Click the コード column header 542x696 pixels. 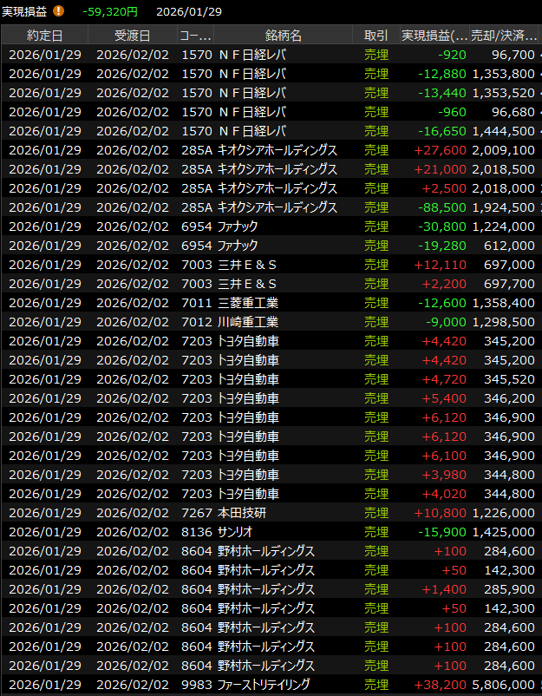tap(195, 36)
